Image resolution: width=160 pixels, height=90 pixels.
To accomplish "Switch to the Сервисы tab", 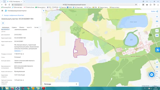I will tap(14, 27).
